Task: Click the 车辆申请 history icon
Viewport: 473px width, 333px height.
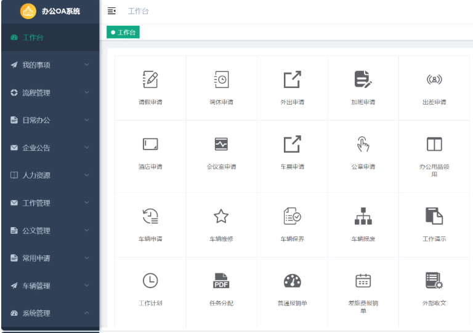Action: click(150, 216)
